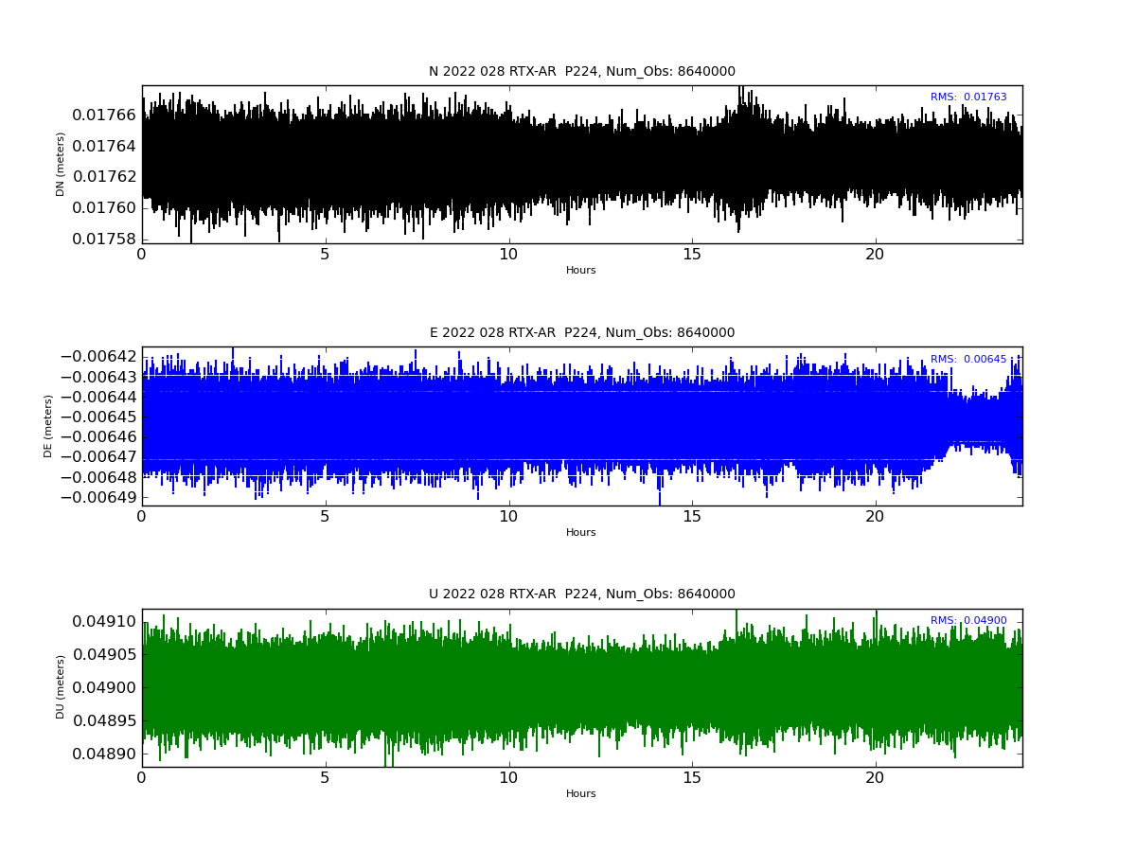Click the y-axis tick '0.04895'
This screenshot has width=1136, height=852.
pos(104,721)
